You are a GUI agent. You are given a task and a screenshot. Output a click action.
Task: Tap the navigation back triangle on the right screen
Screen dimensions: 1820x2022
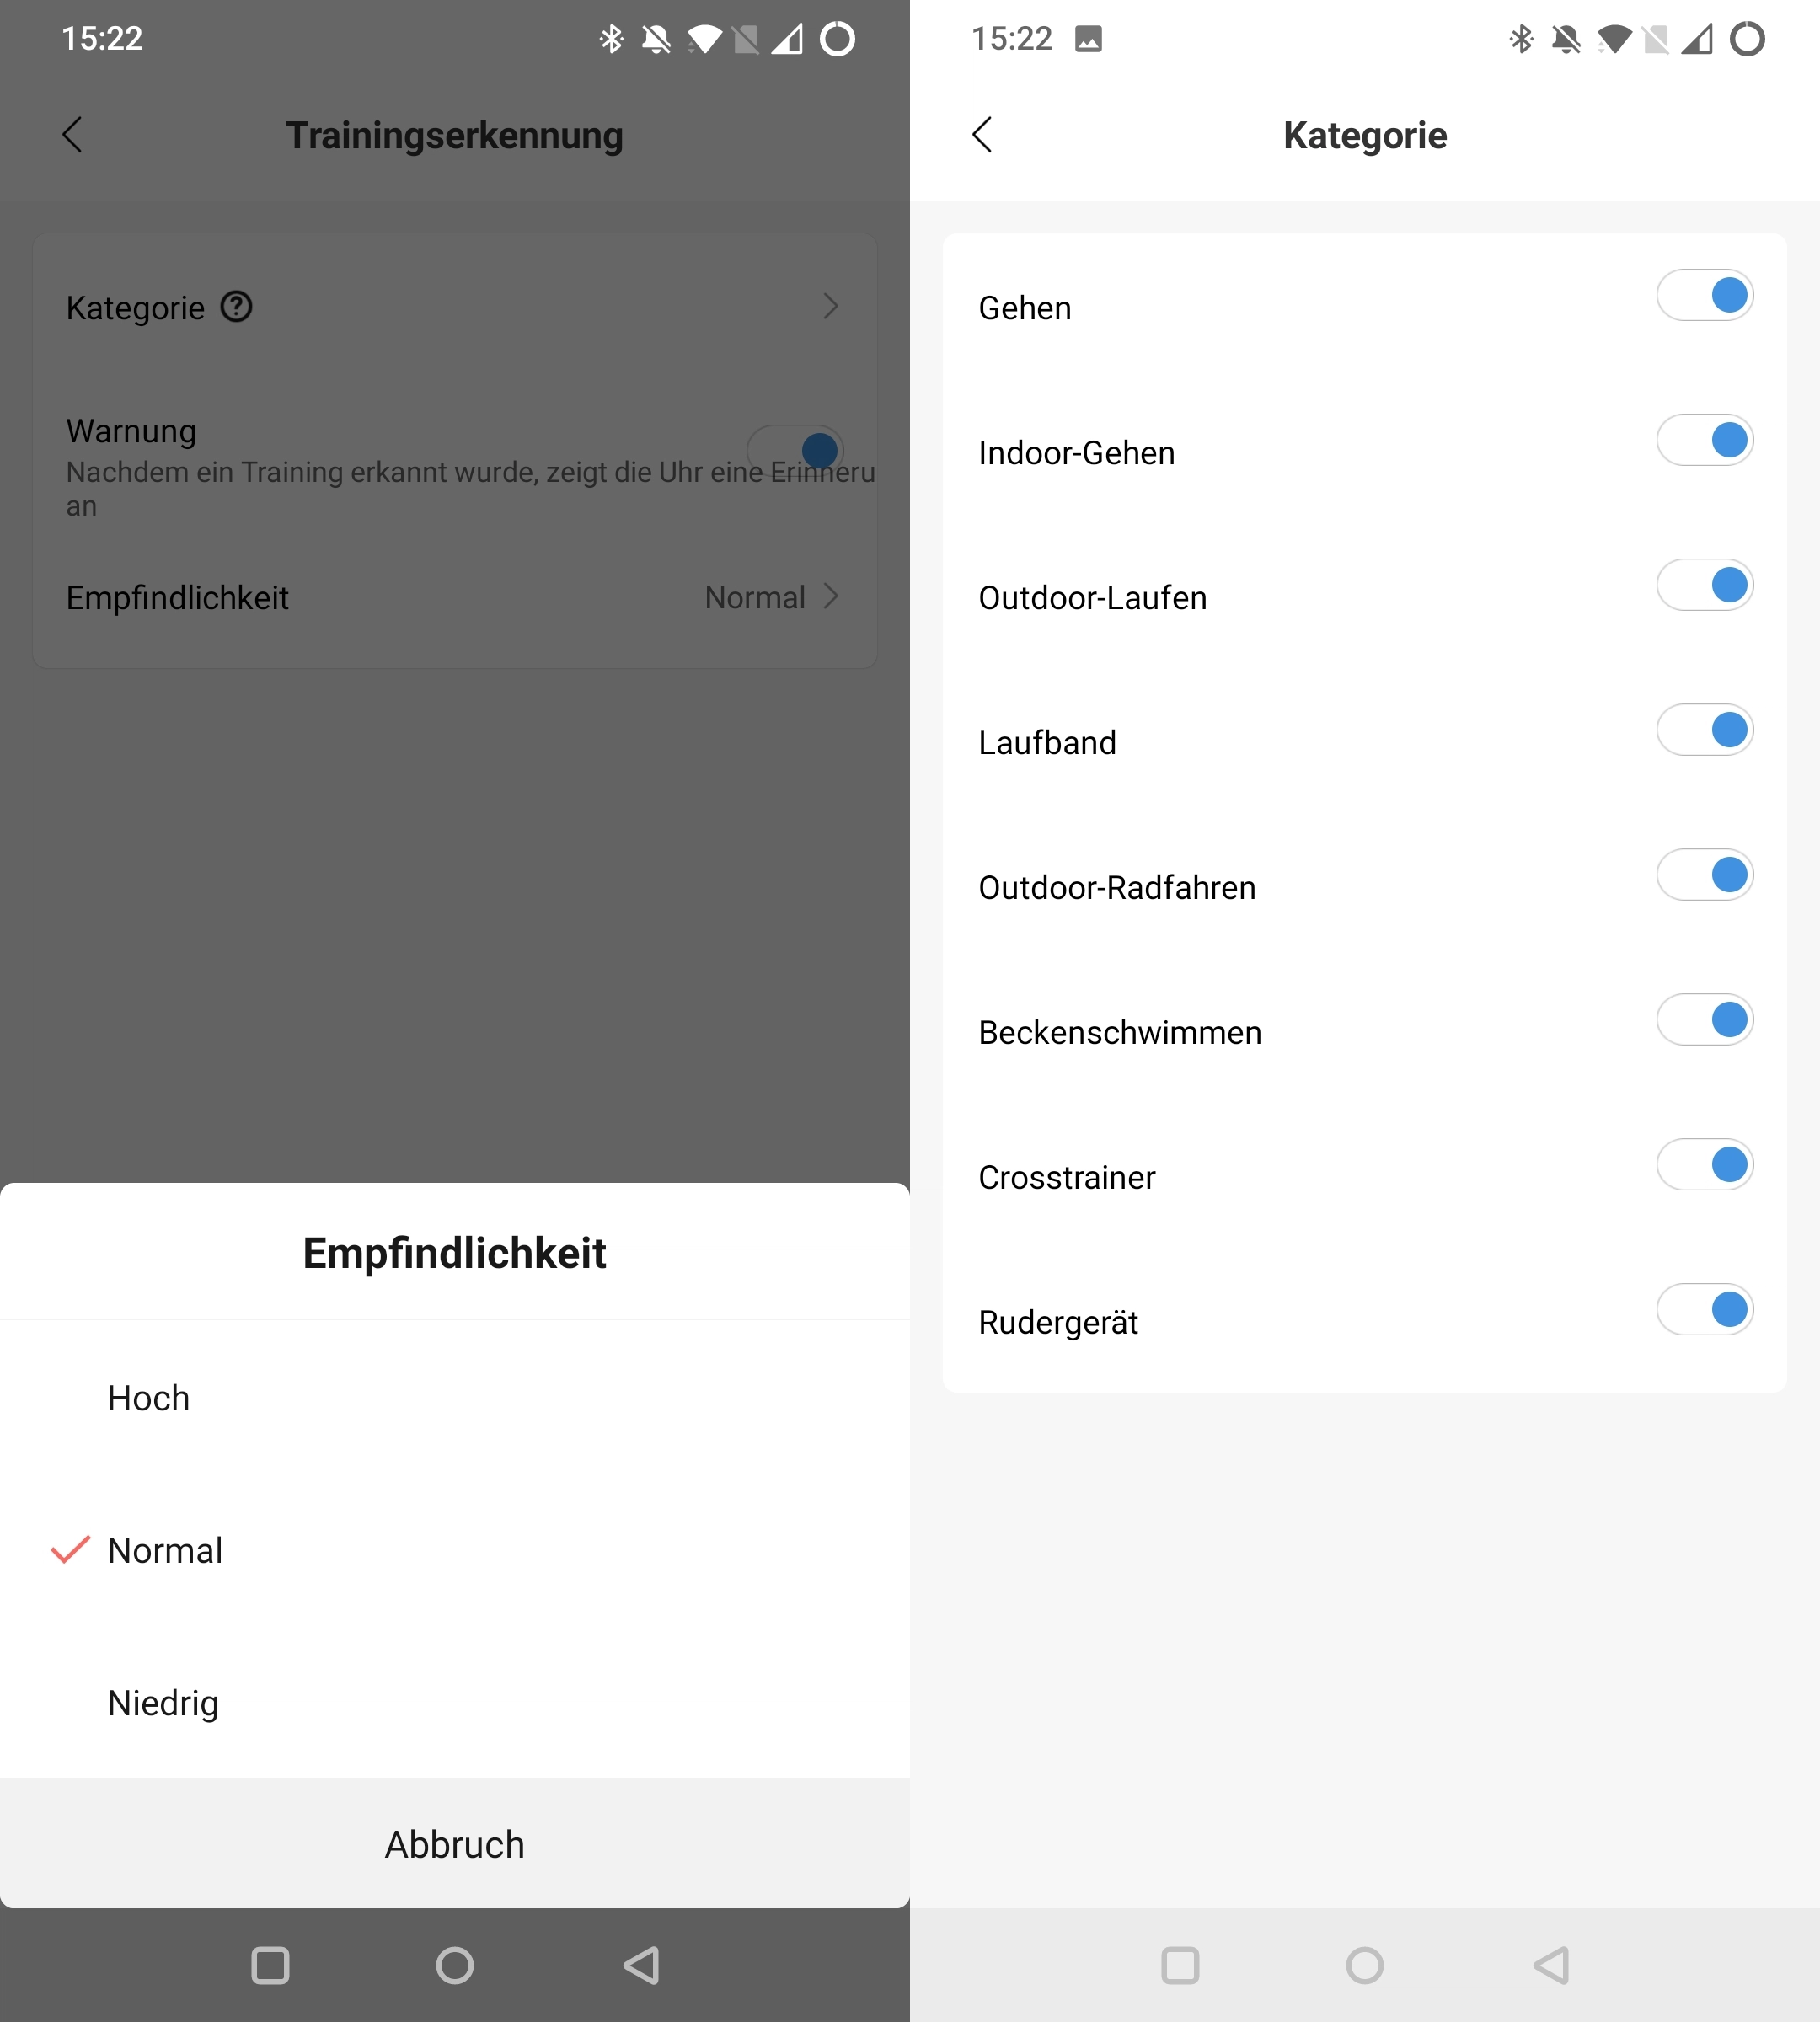1551,1965
